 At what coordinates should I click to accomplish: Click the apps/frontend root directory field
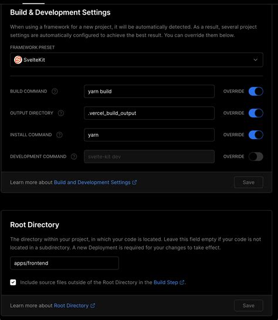point(65,263)
